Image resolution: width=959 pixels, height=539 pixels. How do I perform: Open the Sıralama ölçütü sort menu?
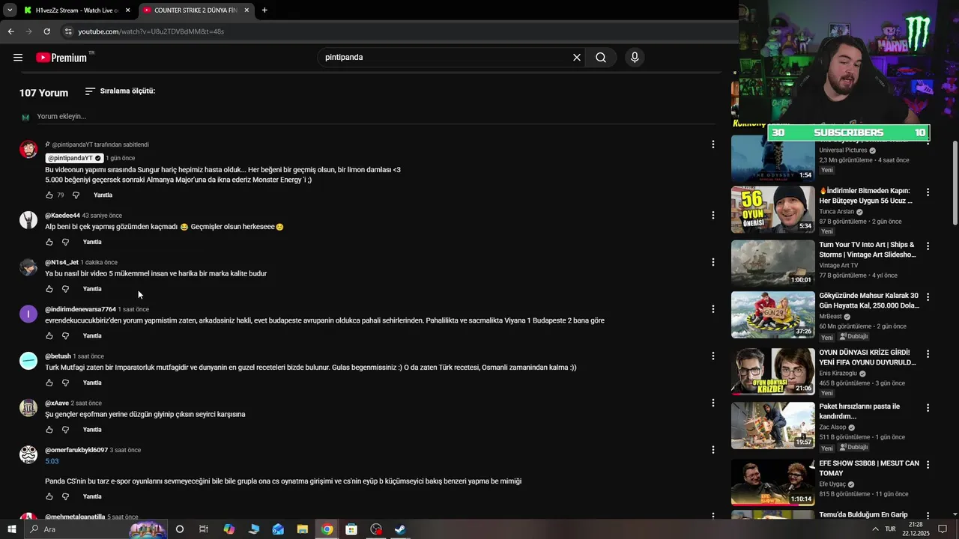(x=120, y=91)
